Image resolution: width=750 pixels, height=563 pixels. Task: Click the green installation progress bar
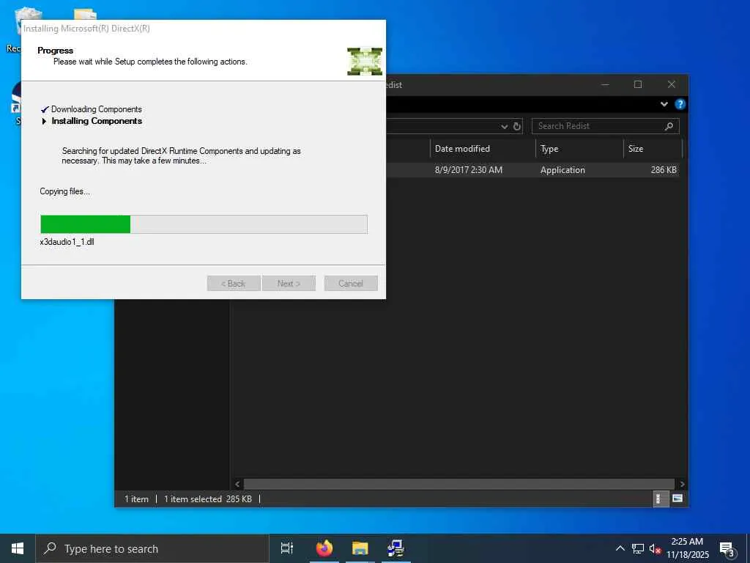click(x=204, y=224)
